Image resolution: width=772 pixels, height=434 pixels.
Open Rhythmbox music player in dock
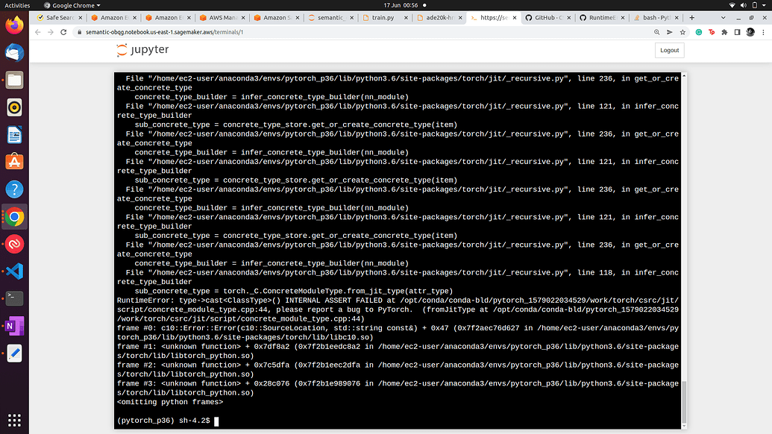(x=14, y=107)
